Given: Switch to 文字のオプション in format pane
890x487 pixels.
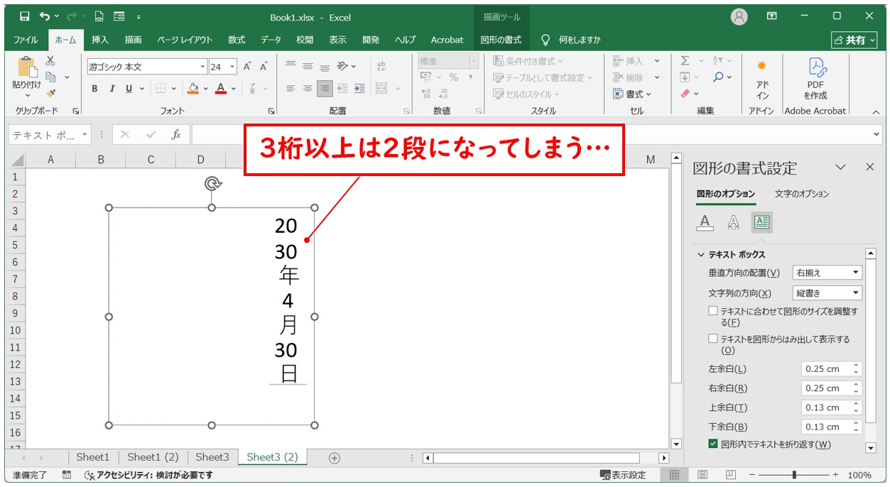Looking at the screenshot, I should tap(802, 194).
